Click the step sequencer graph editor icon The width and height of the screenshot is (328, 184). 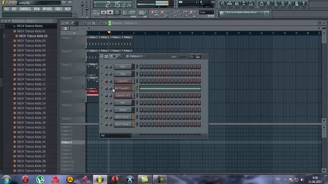pyautogui.click(x=192, y=57)
